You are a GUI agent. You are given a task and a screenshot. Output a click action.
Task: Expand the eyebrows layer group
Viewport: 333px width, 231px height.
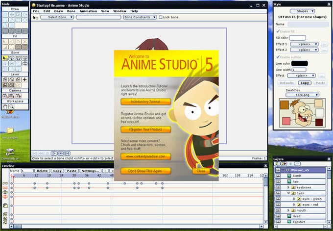288,187
